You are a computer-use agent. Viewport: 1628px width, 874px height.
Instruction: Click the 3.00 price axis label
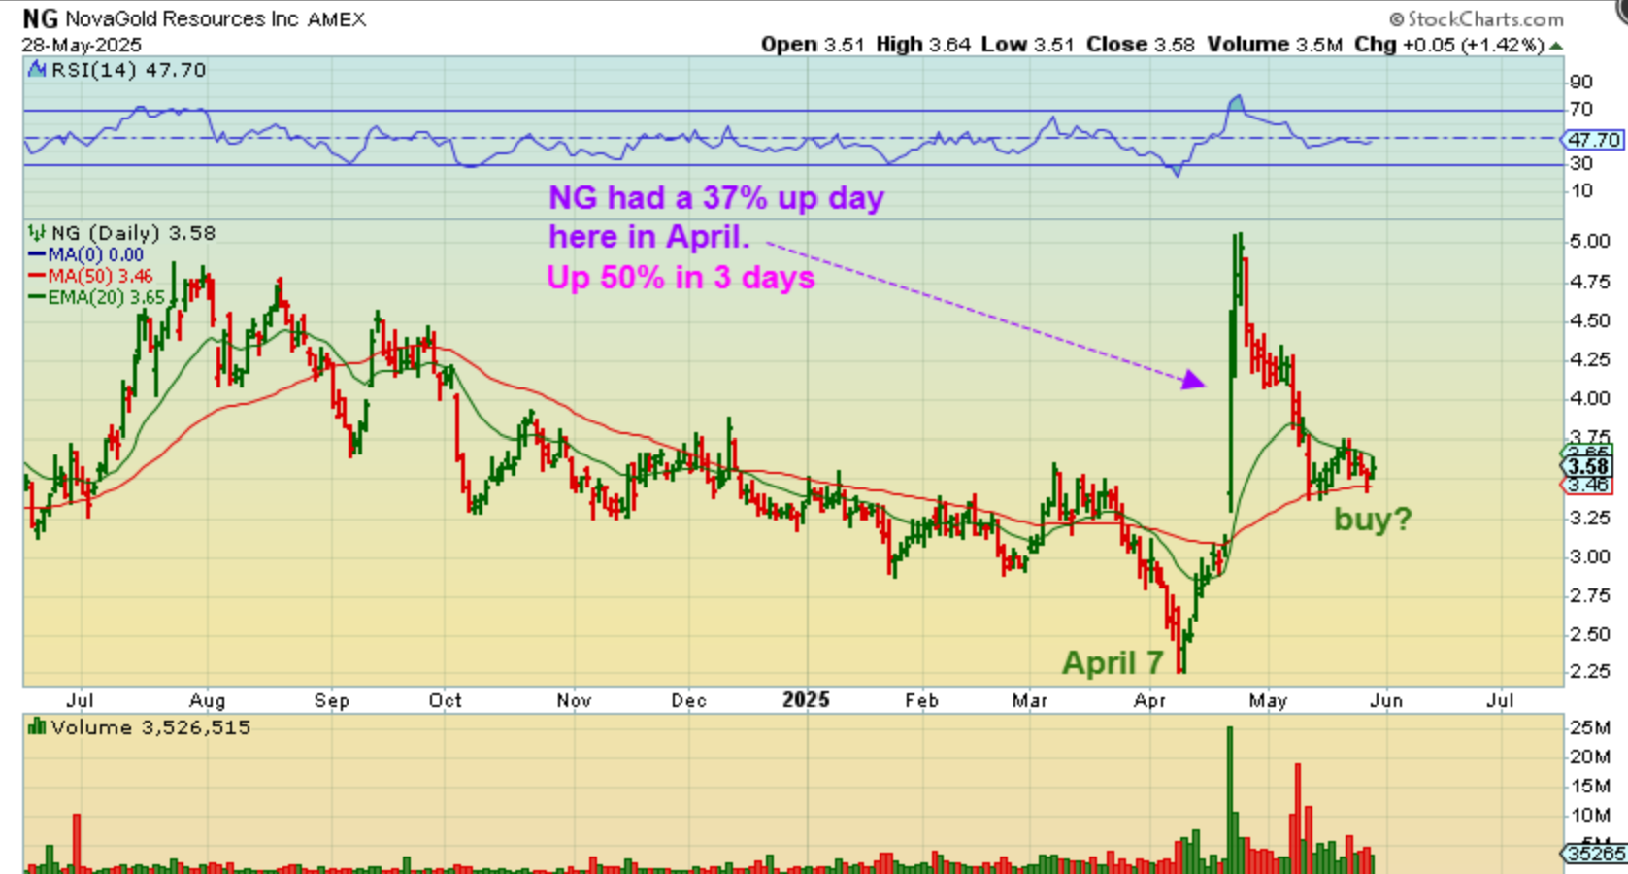(1590, 556)
